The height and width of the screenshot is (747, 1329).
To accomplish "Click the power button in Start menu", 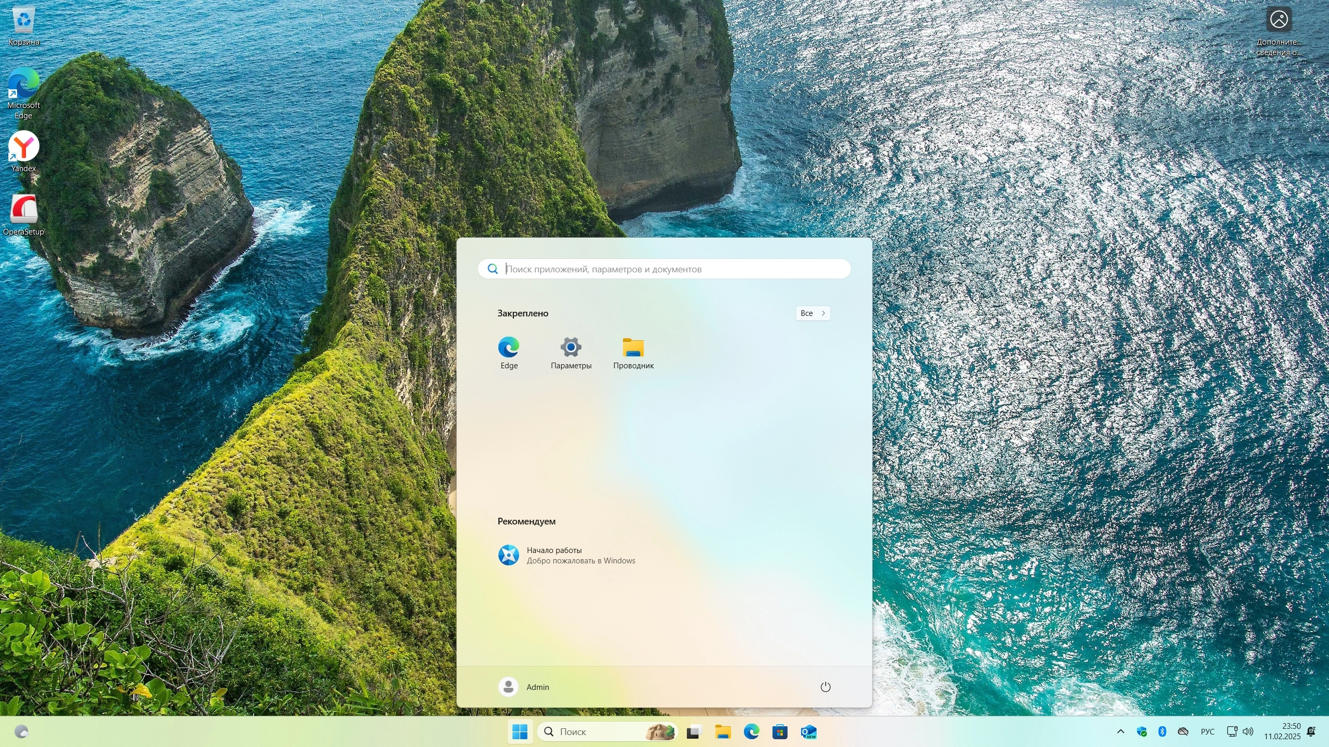I will click(x=825, y=687).
